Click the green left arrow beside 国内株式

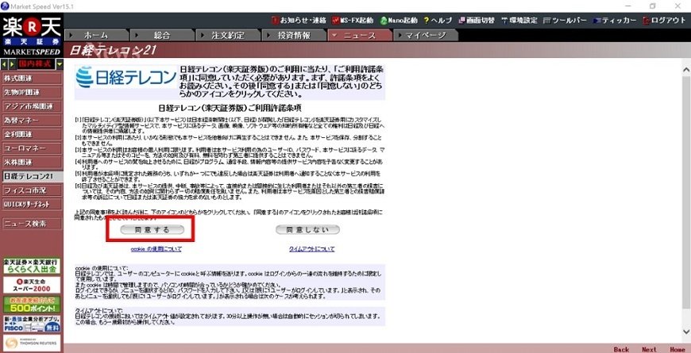click(5, 63)
